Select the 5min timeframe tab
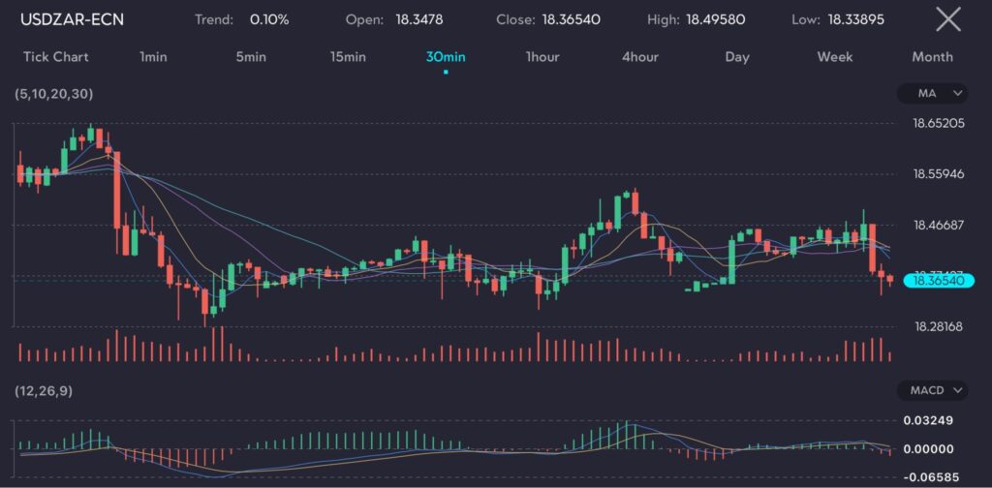The width and height of the screenshot is (992, 488). click(250, 56)
